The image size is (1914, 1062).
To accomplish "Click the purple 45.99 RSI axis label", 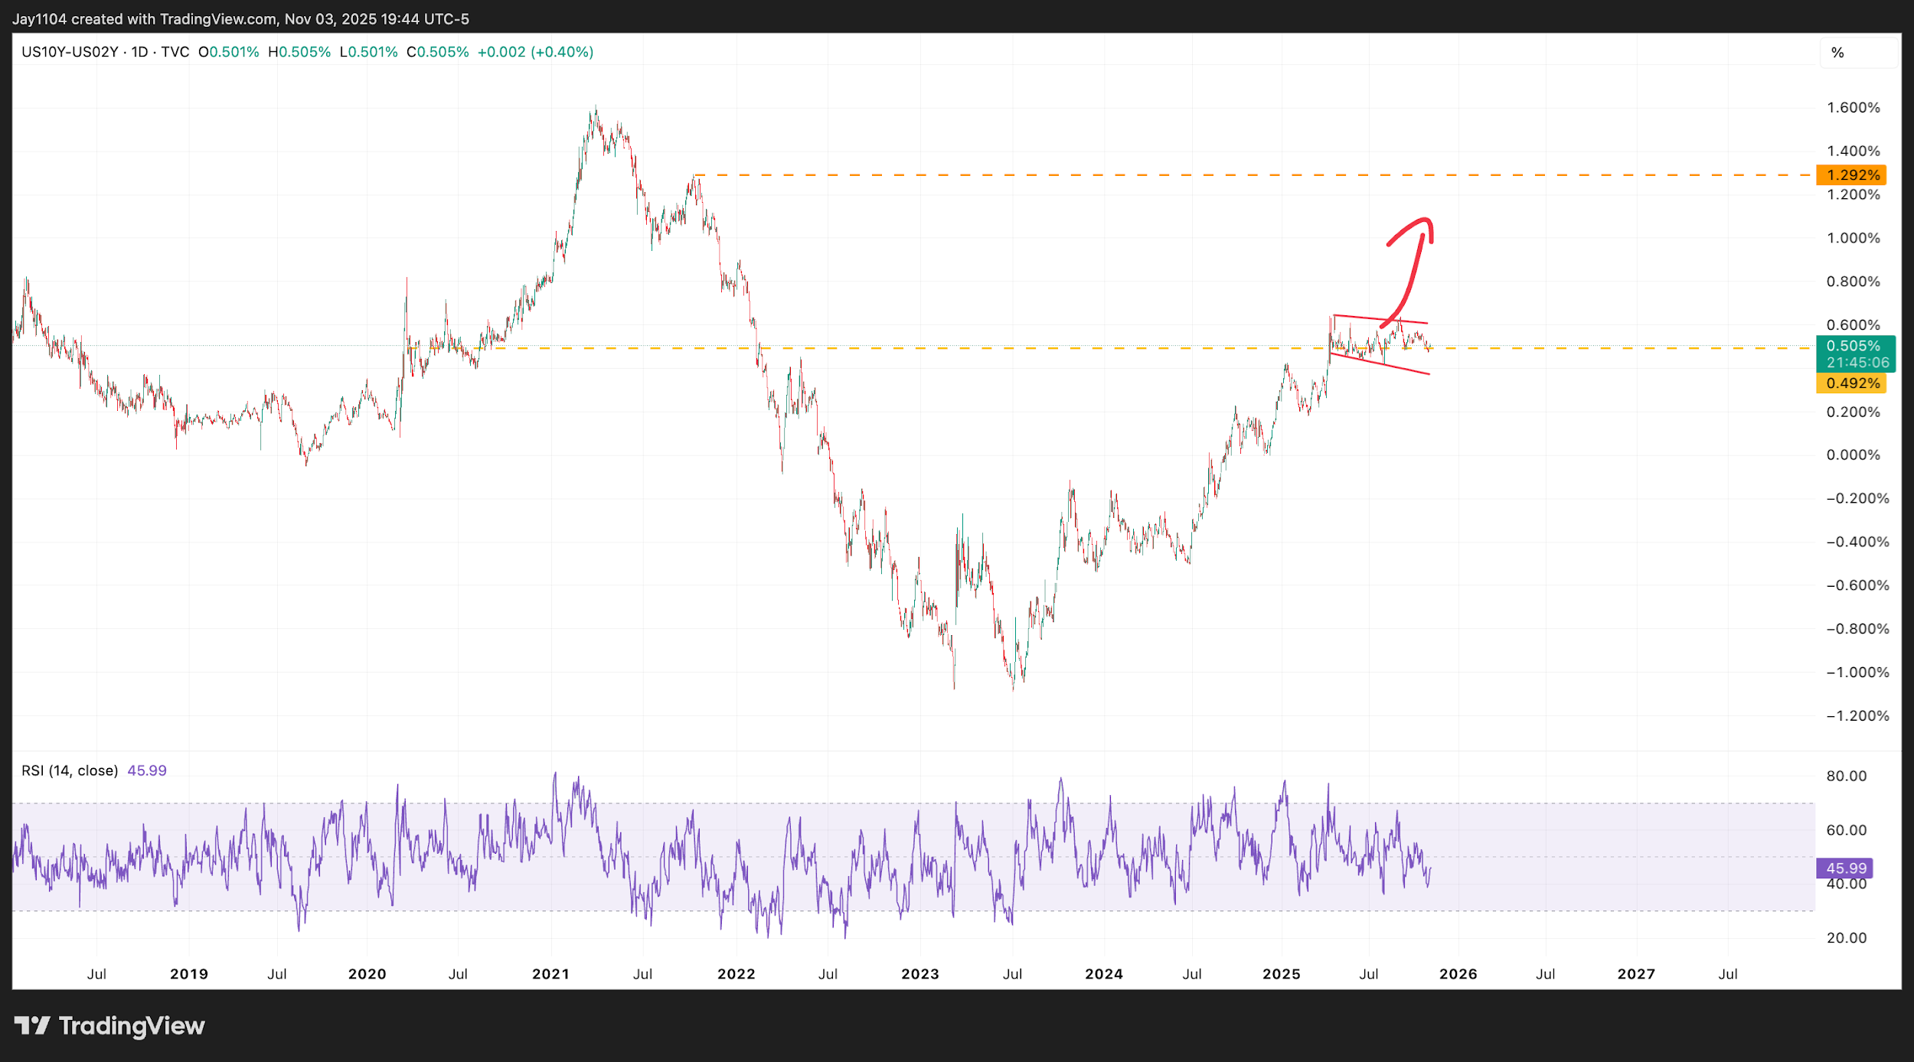I will pyautogui.click(x=1845, y=868).
